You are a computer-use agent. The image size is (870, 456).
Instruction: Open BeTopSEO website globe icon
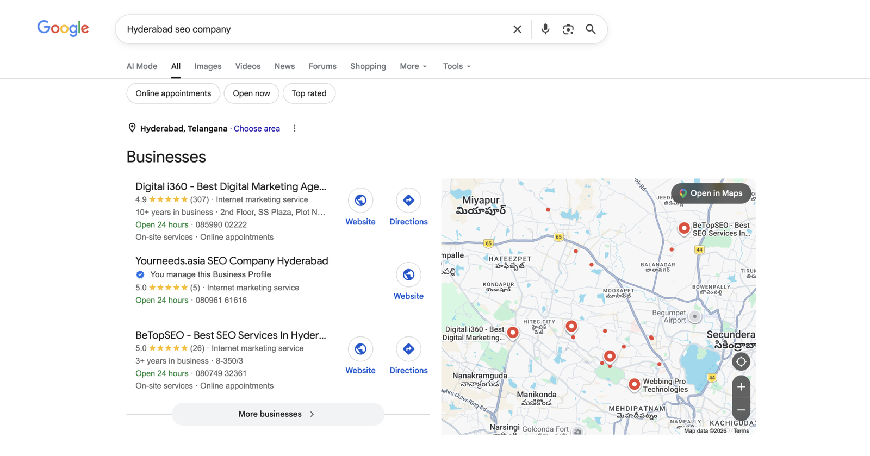pyautogui.click(x=361, y=349)
